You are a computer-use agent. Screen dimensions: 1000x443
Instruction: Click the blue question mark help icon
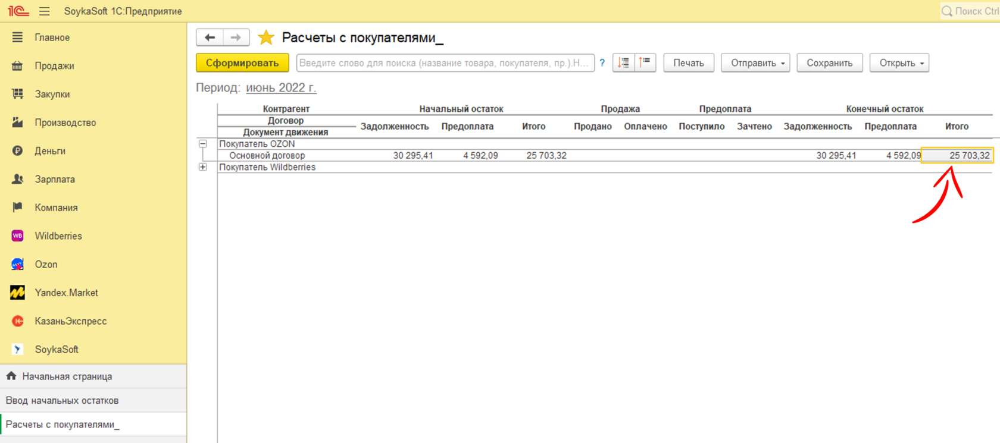(x=602, y=63)
